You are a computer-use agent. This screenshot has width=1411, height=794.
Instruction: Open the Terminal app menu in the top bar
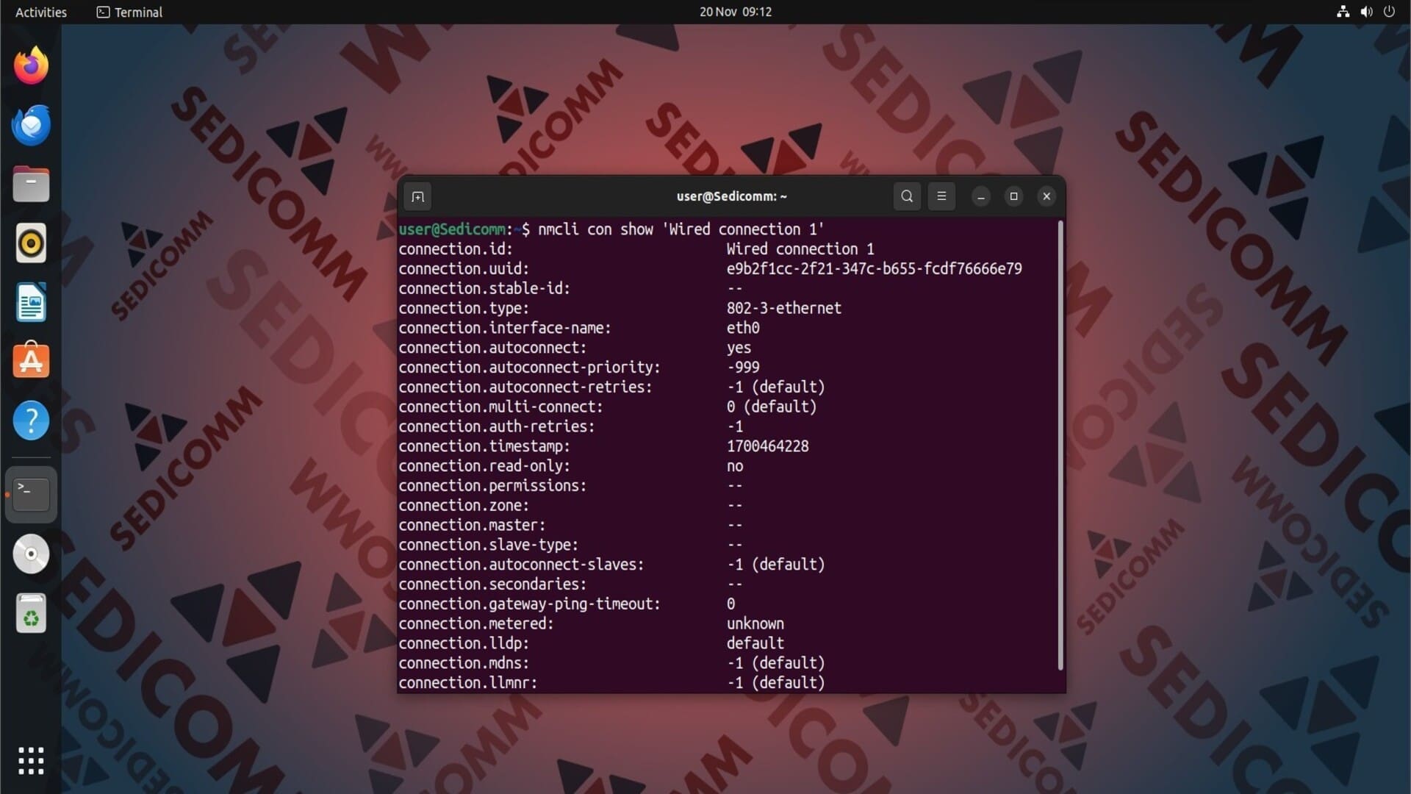[129, 12]
